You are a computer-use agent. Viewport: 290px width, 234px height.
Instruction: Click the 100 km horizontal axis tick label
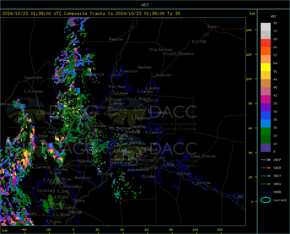tap(196, 229)
